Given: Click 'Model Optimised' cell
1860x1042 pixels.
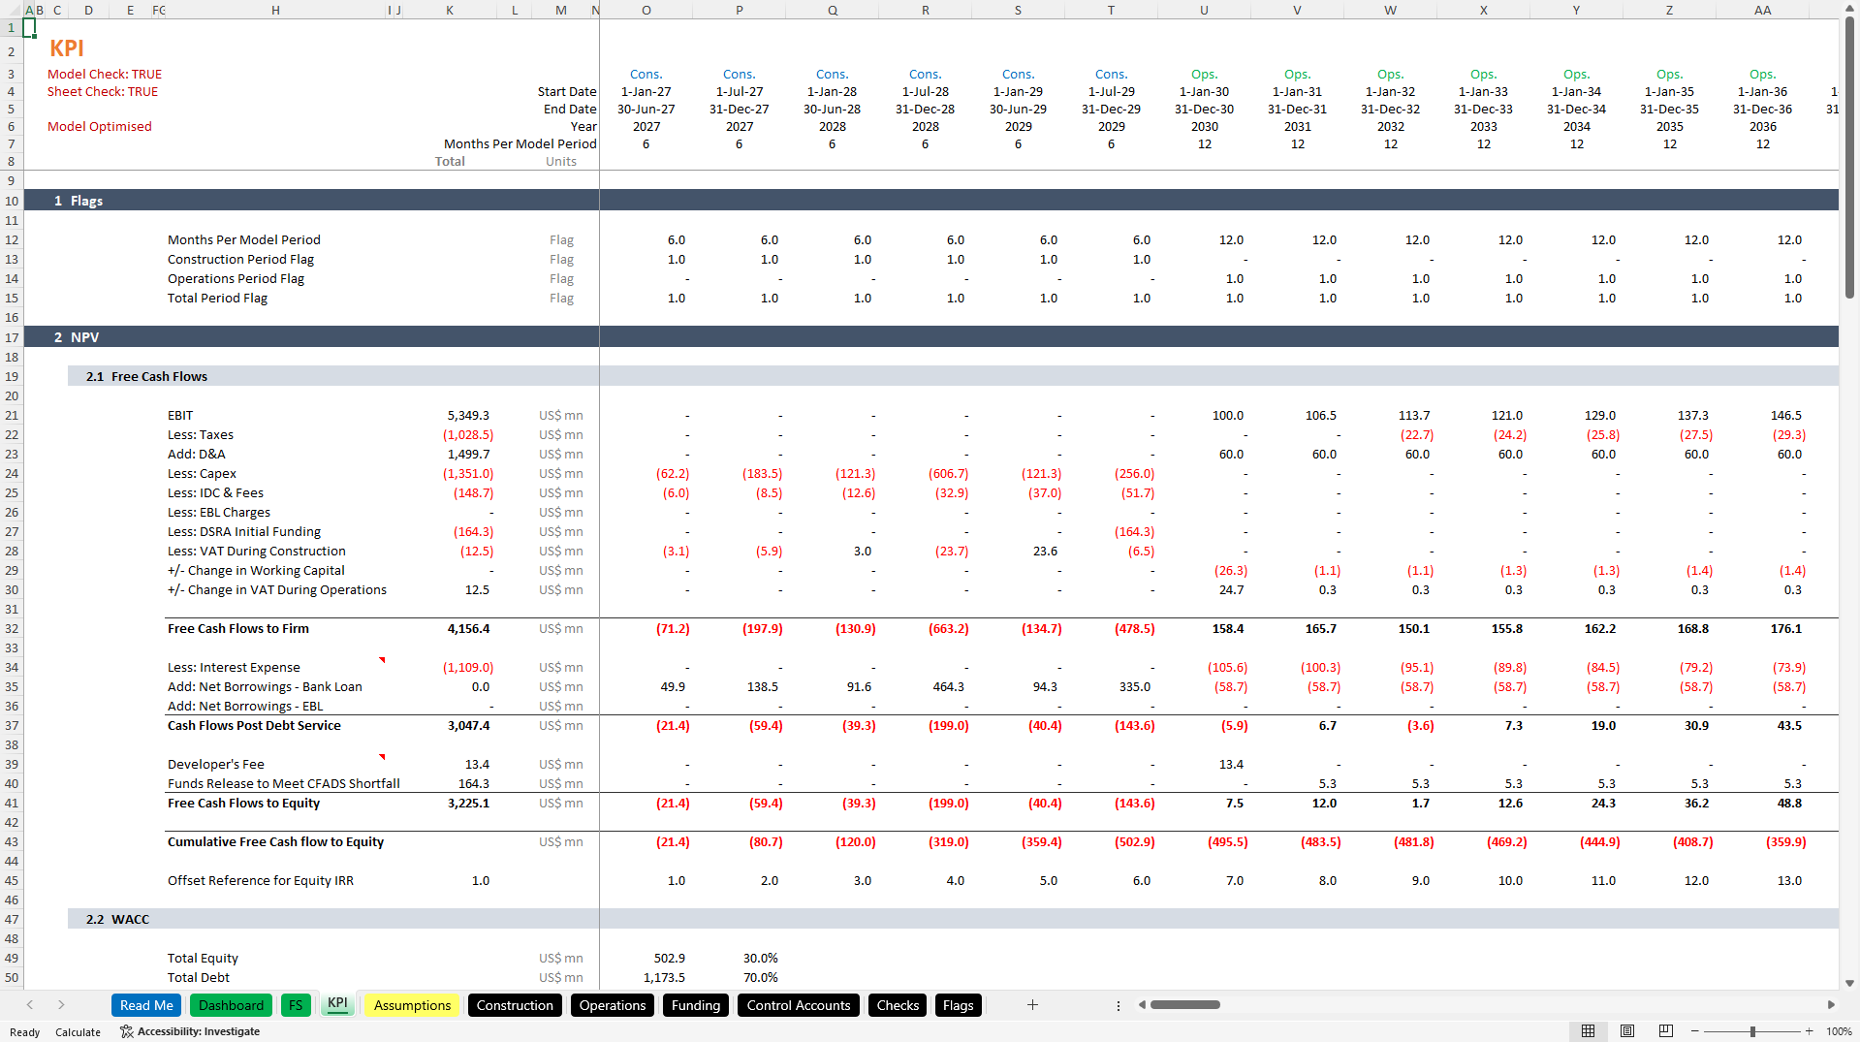Looking at the screenshot, I should click(x=100, y=126).
